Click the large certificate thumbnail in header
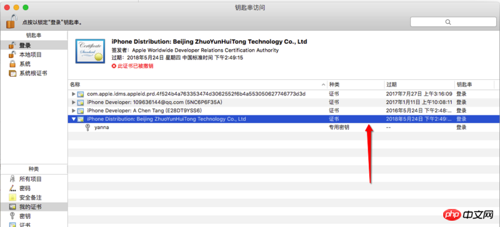500x227 pixels. coord(91,51)
